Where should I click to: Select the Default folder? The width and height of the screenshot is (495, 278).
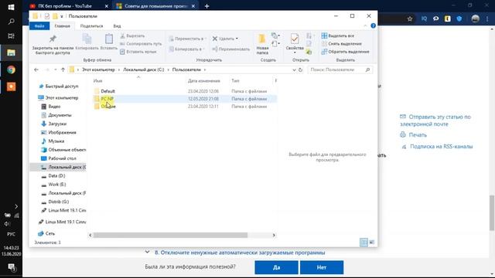pyautogui.click(x=185, y=91)
